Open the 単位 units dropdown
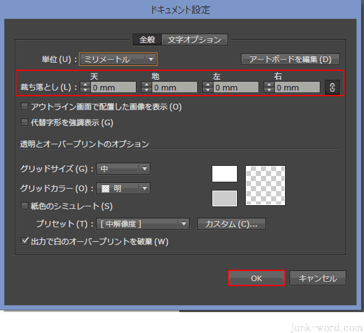Screen dimensions: 364x333 point(118,60)
